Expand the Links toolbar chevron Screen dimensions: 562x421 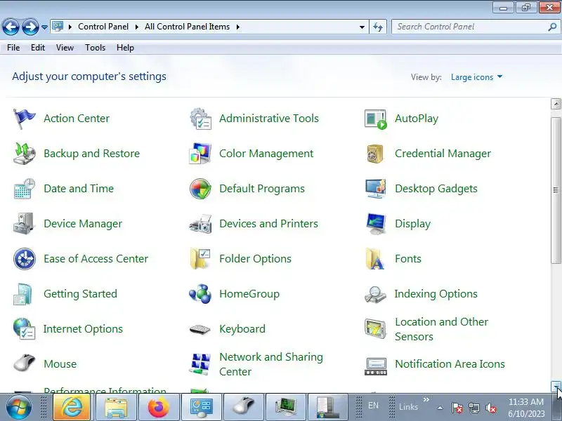[x=426, y=399]
